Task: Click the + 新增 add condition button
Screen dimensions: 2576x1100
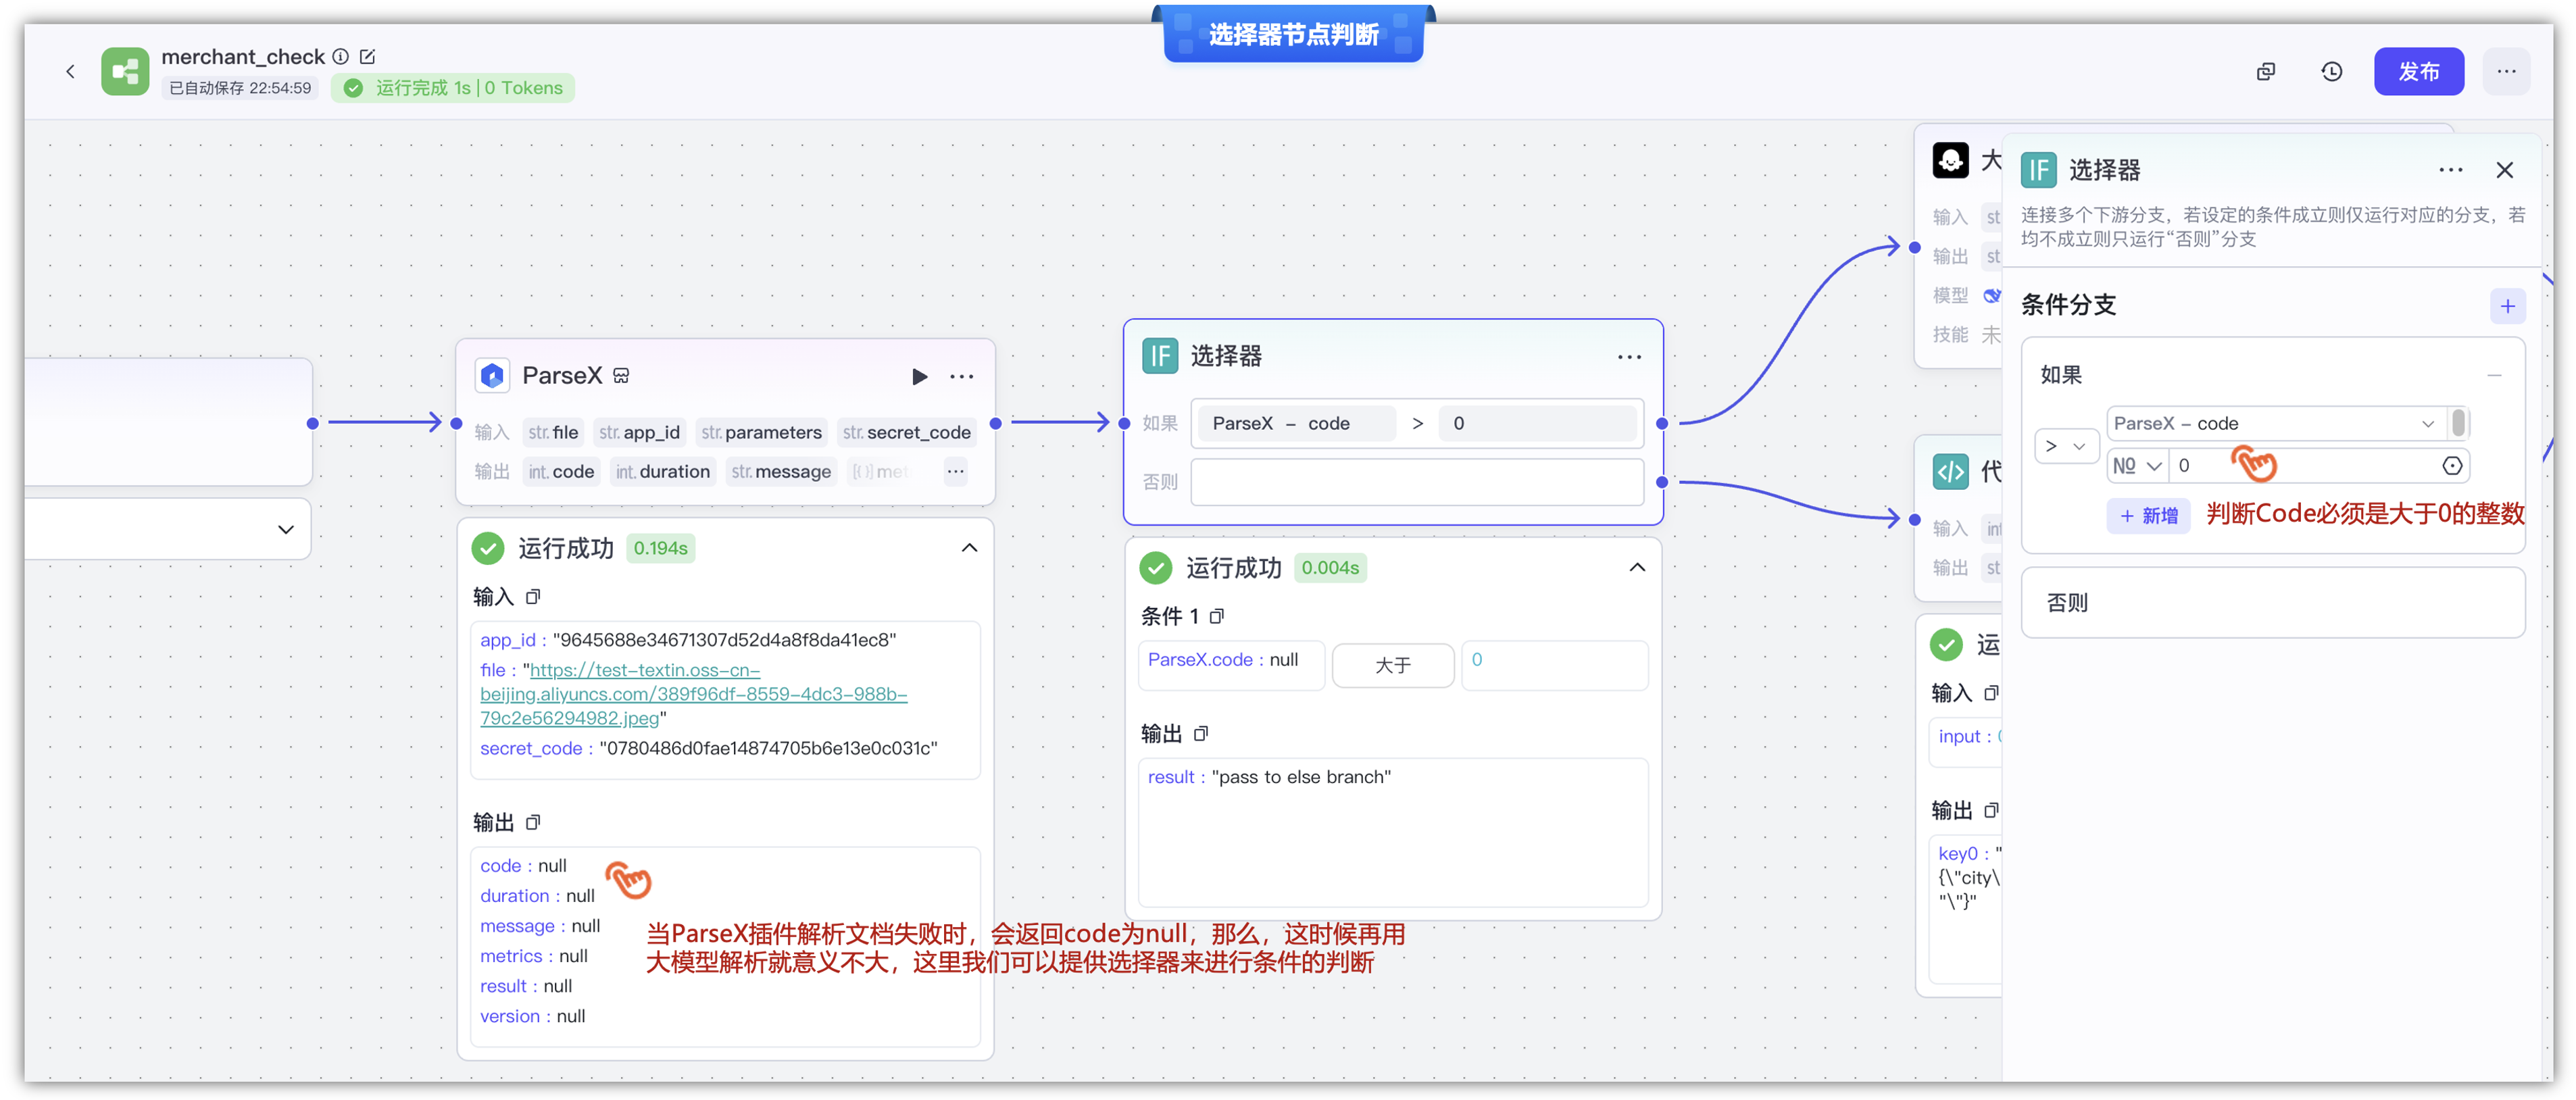Action: click(x=2148, y=515)
